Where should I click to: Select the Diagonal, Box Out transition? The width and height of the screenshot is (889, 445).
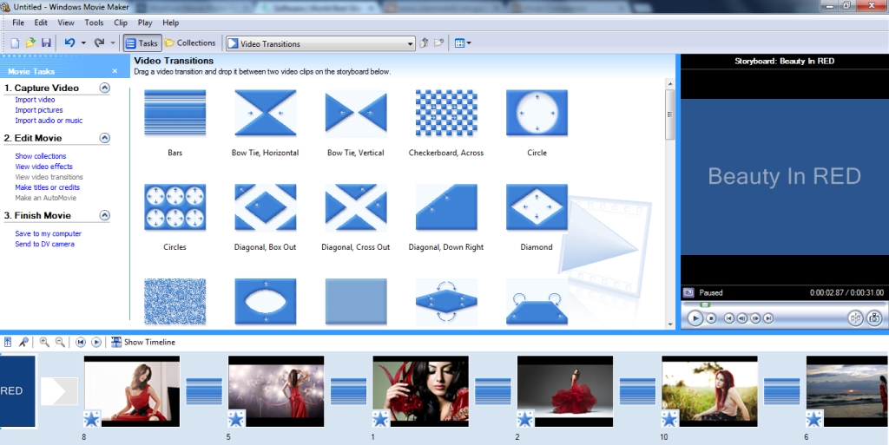click(x=266, y=207)
